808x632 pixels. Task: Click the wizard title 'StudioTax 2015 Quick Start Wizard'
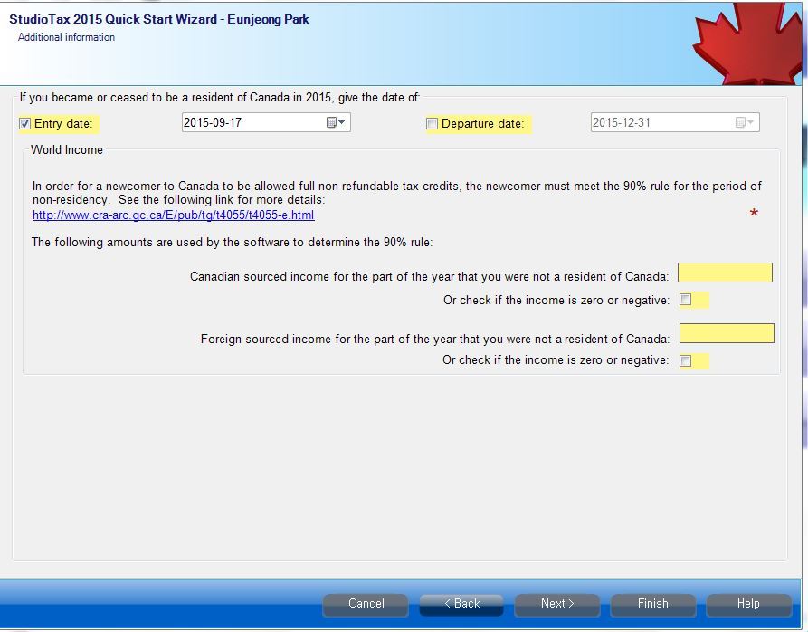coord(113,20)
